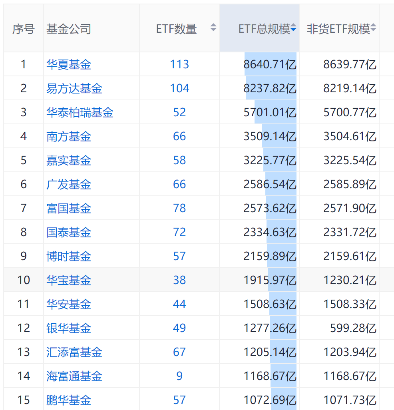Click ETF count 38 for 华宝基金

tap(179, 280)
